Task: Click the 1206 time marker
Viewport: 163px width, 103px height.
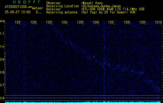Action: tap(96, 22)
